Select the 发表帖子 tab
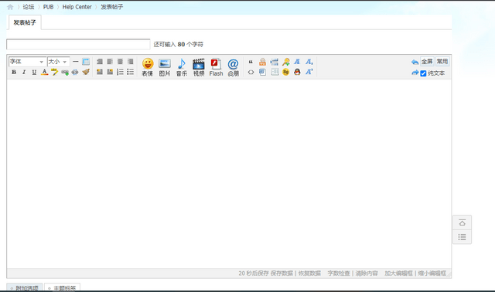This screenshot has width=495, height=292. click(x=25, y=22)
